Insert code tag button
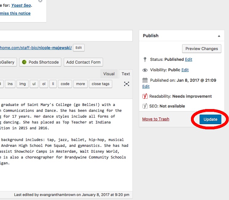Viewport: 229px width, 200px height. click(65, 84)
